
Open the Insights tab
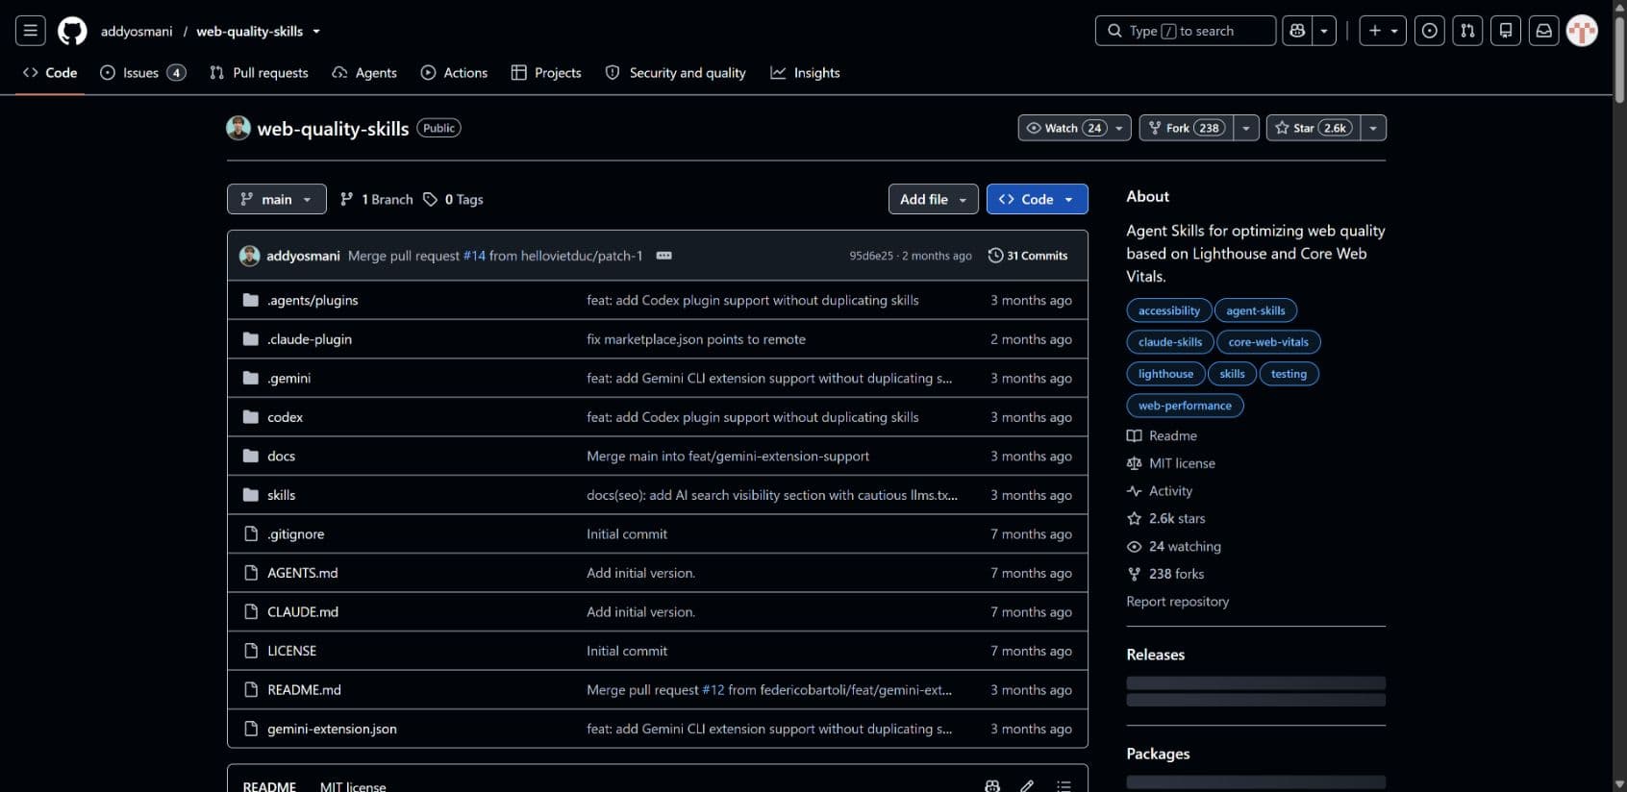(x=805, y=72)
